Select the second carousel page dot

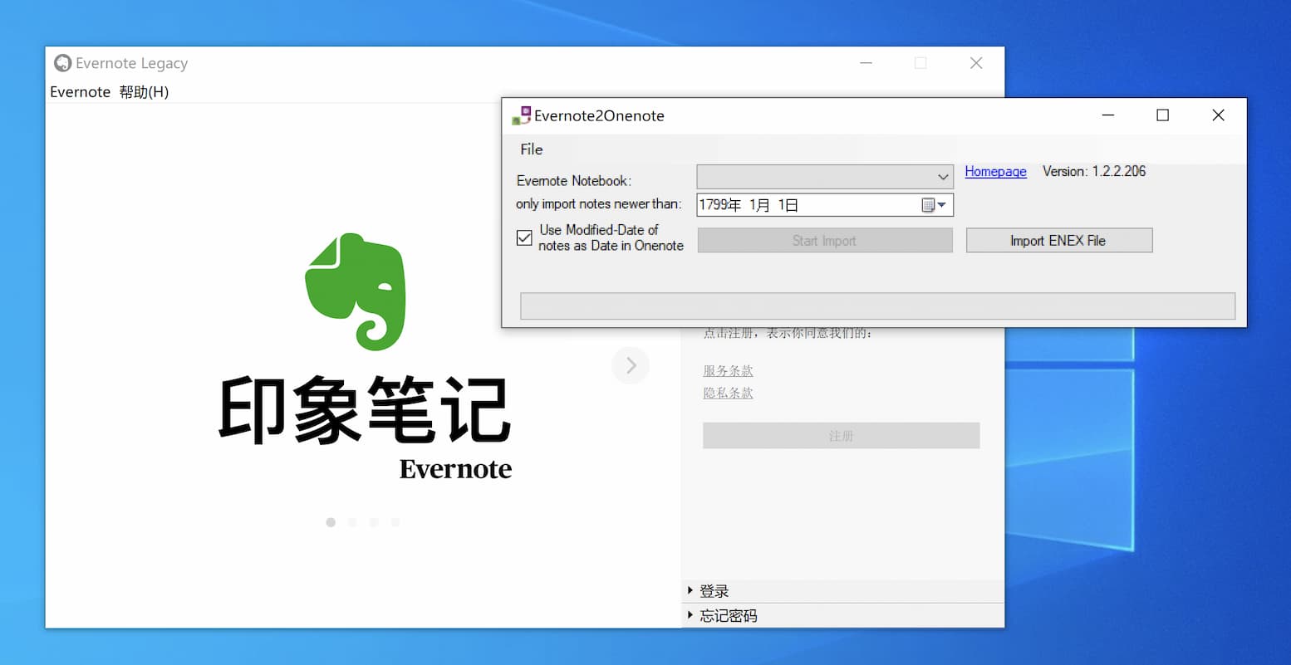(x=352, y=522)
